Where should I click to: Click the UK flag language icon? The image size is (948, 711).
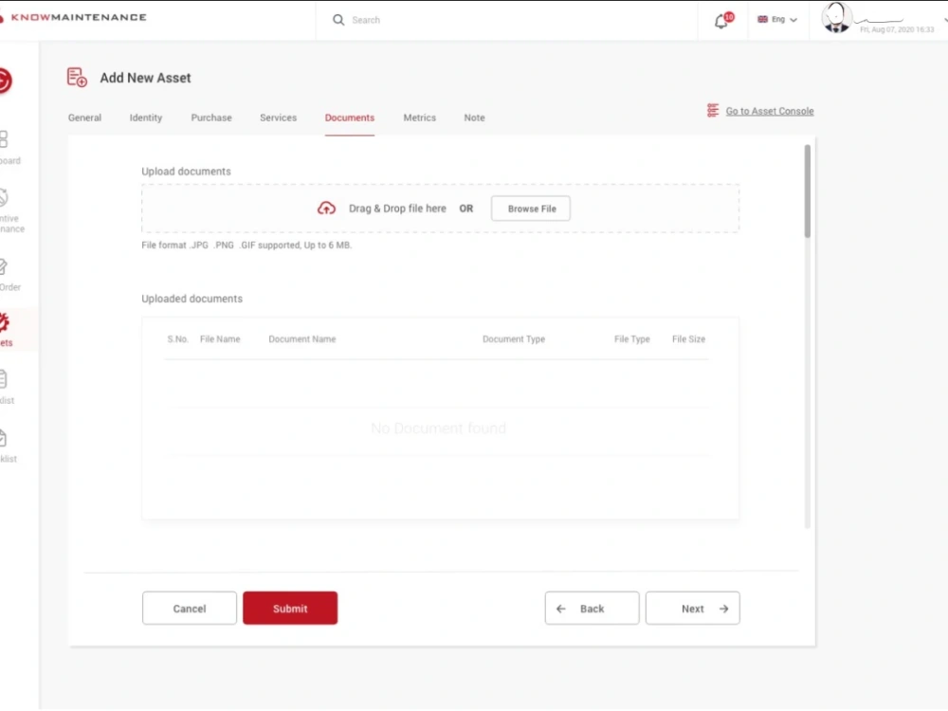coord(762,19)
